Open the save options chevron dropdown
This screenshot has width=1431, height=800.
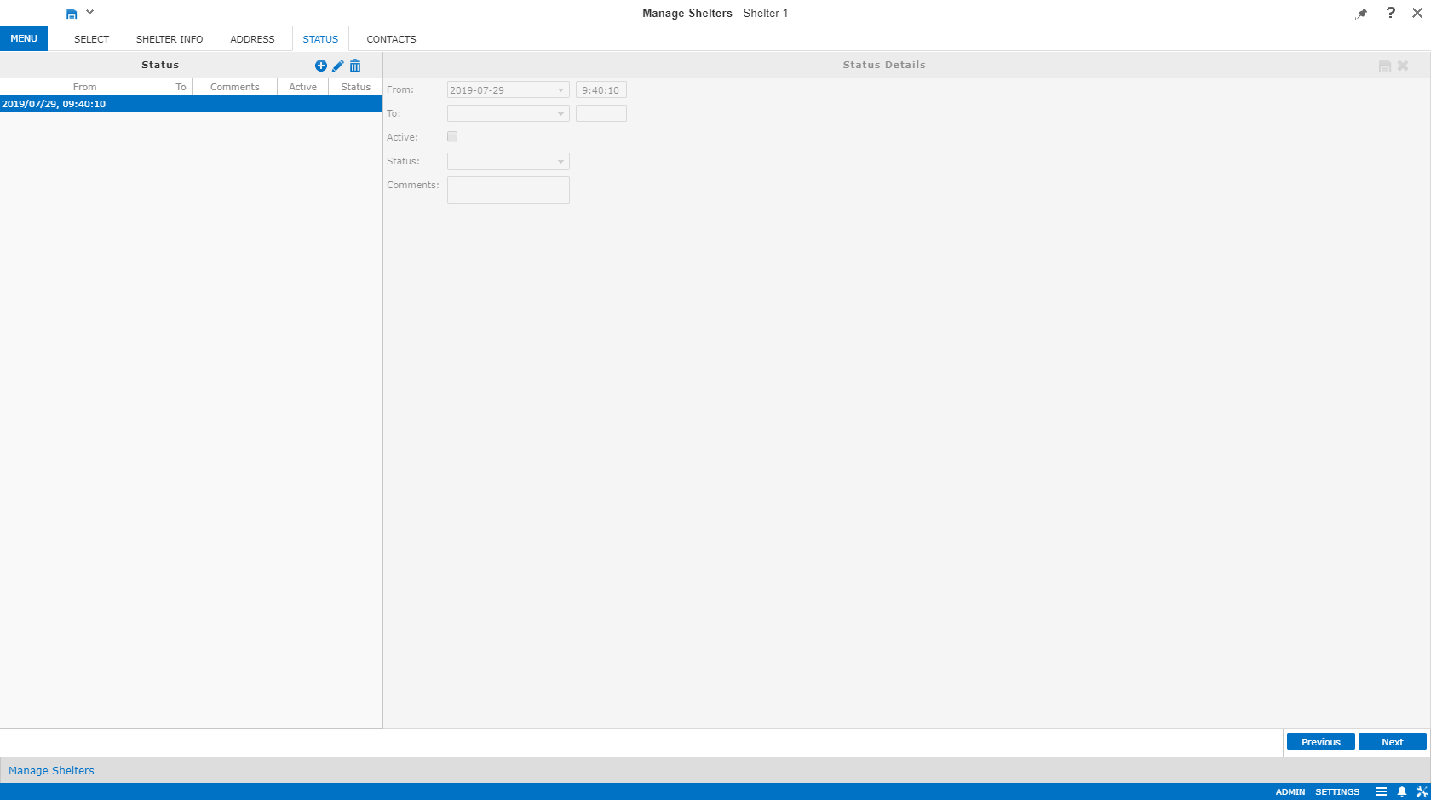click(90, 13)
